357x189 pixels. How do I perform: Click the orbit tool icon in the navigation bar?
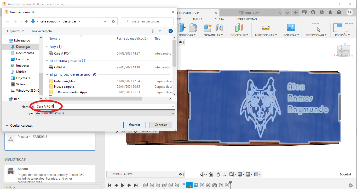[203, 174]
